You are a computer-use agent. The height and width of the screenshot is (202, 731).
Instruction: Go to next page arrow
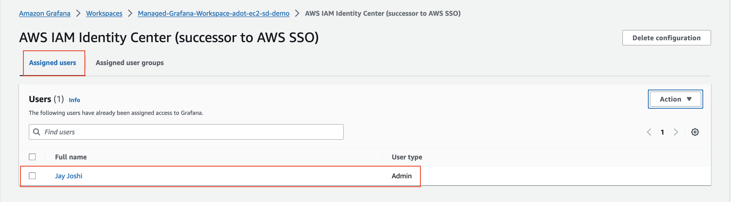pos(676,132)
